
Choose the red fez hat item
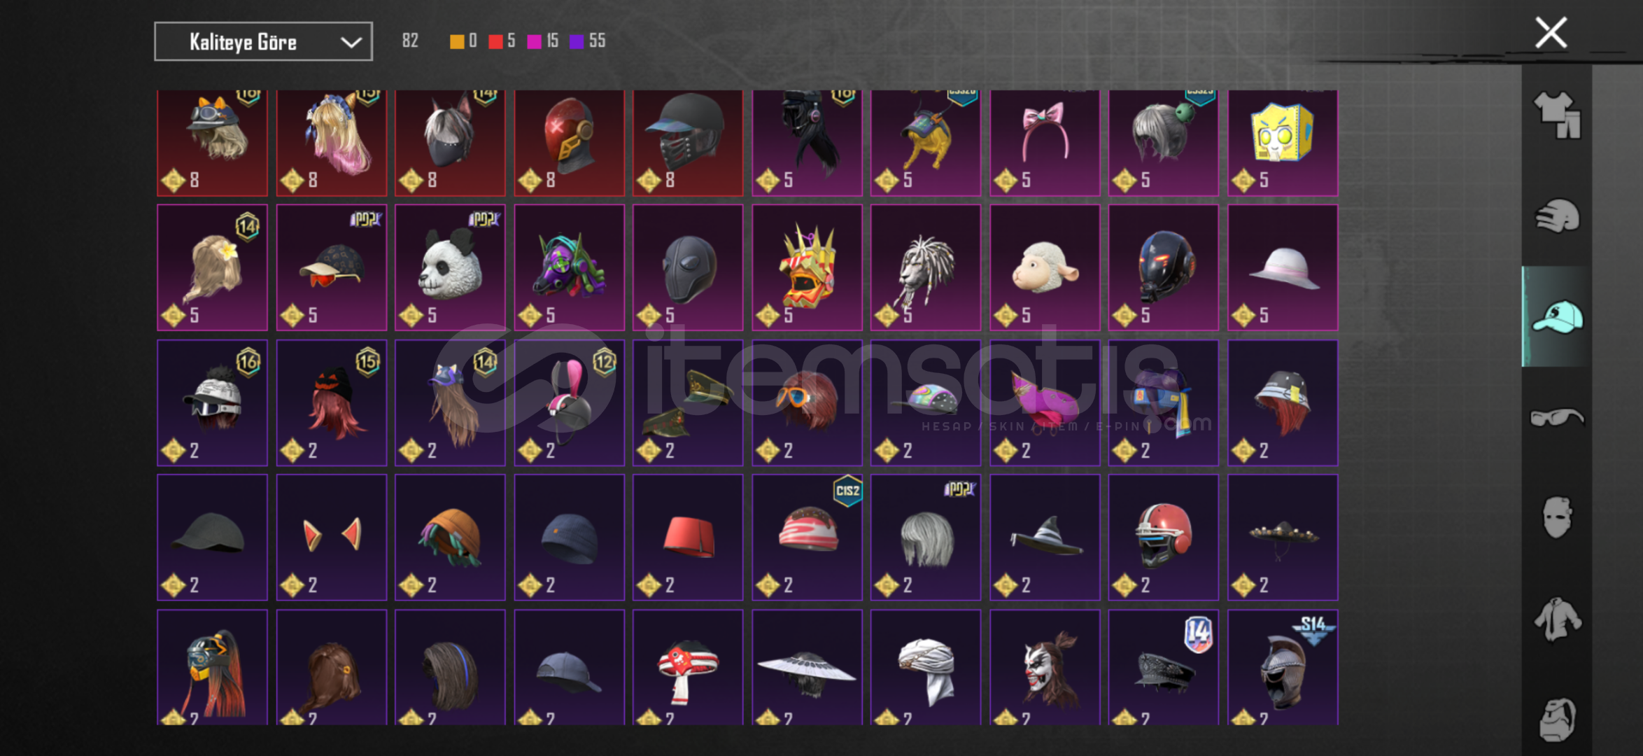point(688,538)
